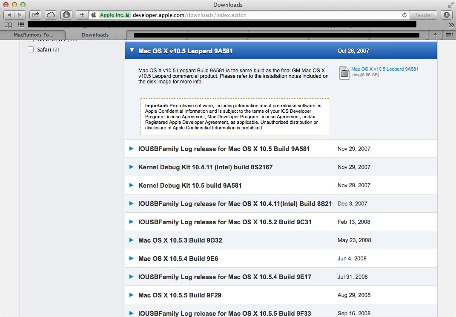Click the Safari label in sidebar filter
This screenshot has width=456, height=317.
pyautogui.click(x=44, y=50)
